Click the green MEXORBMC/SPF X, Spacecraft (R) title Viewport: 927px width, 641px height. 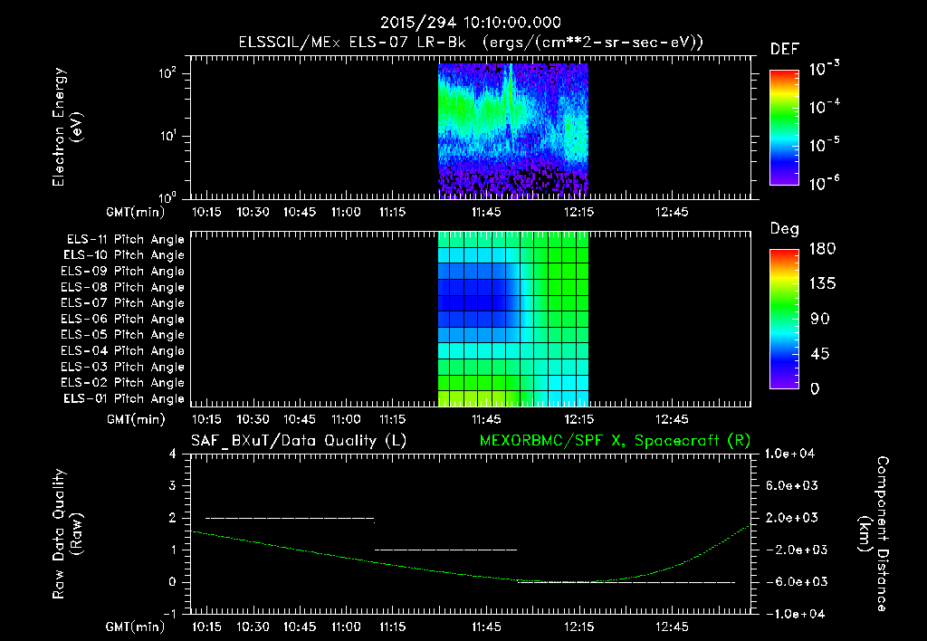coord(615,441)
